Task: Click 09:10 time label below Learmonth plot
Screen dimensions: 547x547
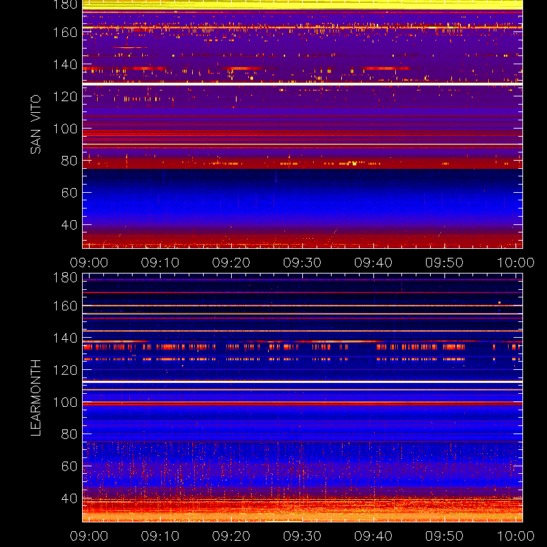Action: point(160,536)
